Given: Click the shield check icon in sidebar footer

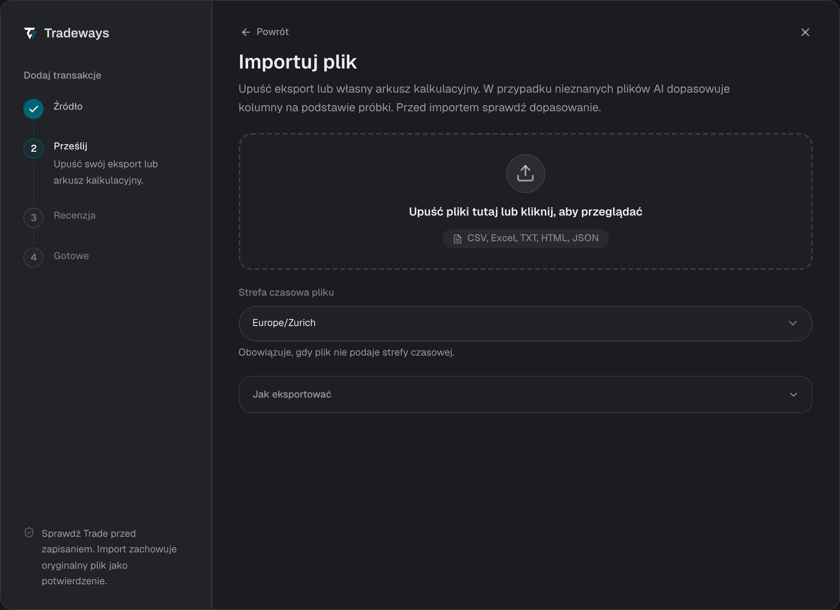Looking at the screenshot, I should (29, 533).
